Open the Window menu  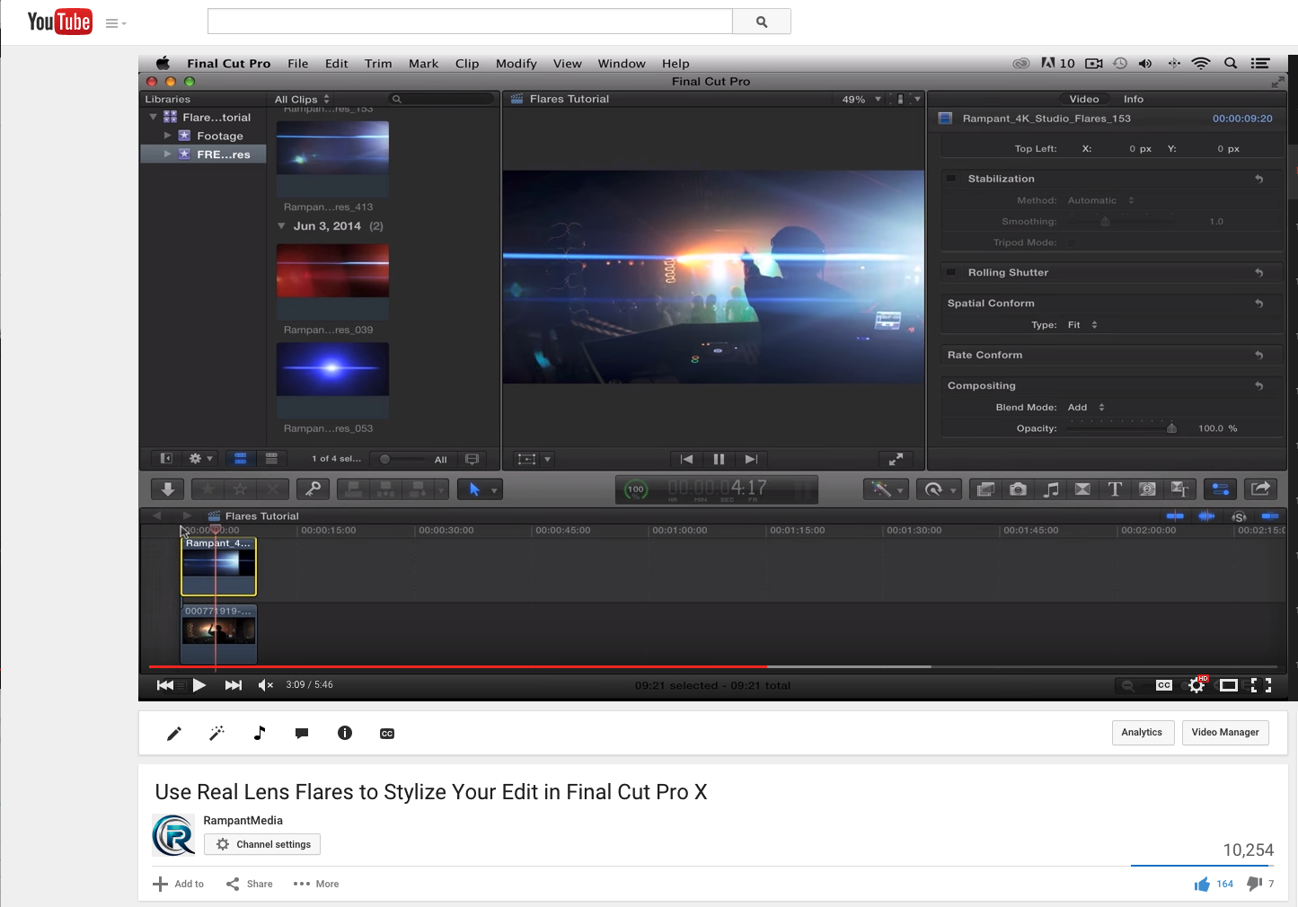(x=622, y=64)
